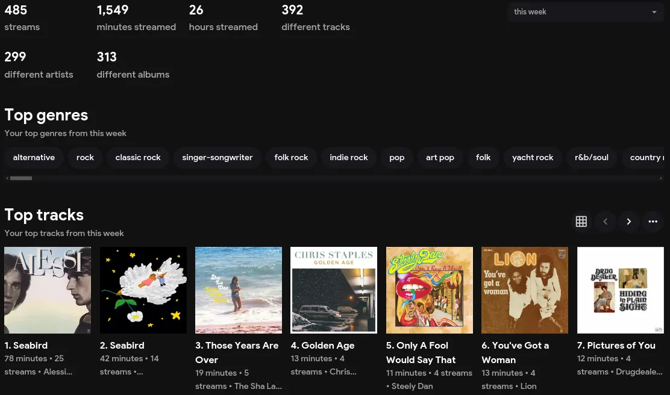
Task: Open the Alessi album cover thumbnail
Action: click(48, 290)
